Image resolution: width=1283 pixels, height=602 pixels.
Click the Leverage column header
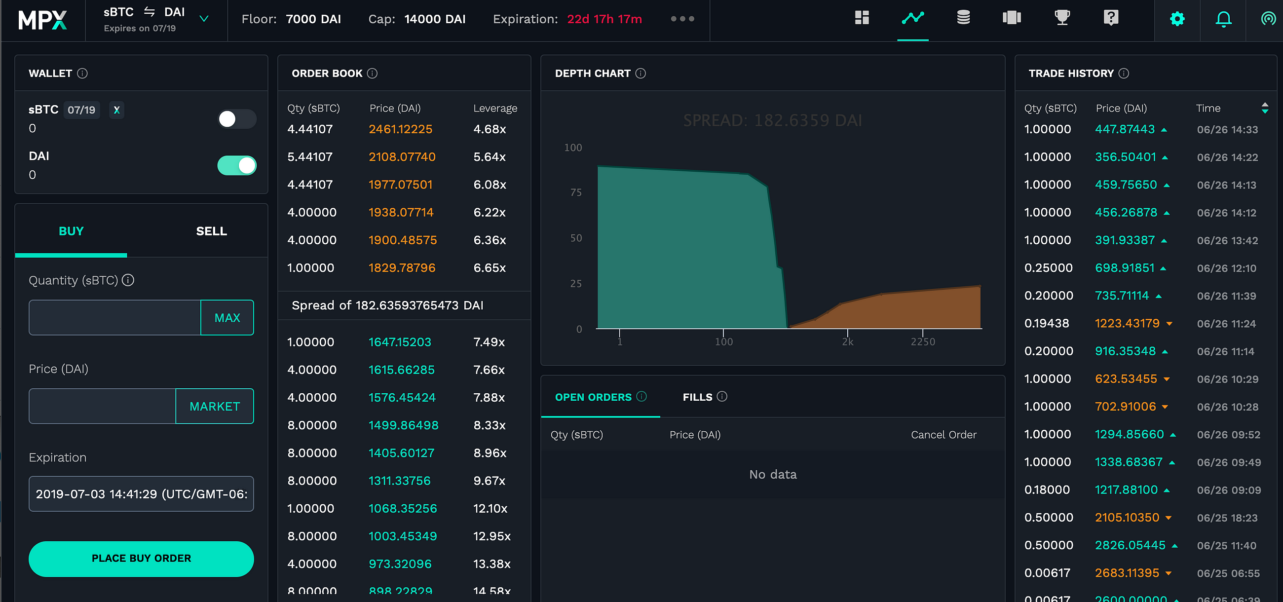click(495, 108)
